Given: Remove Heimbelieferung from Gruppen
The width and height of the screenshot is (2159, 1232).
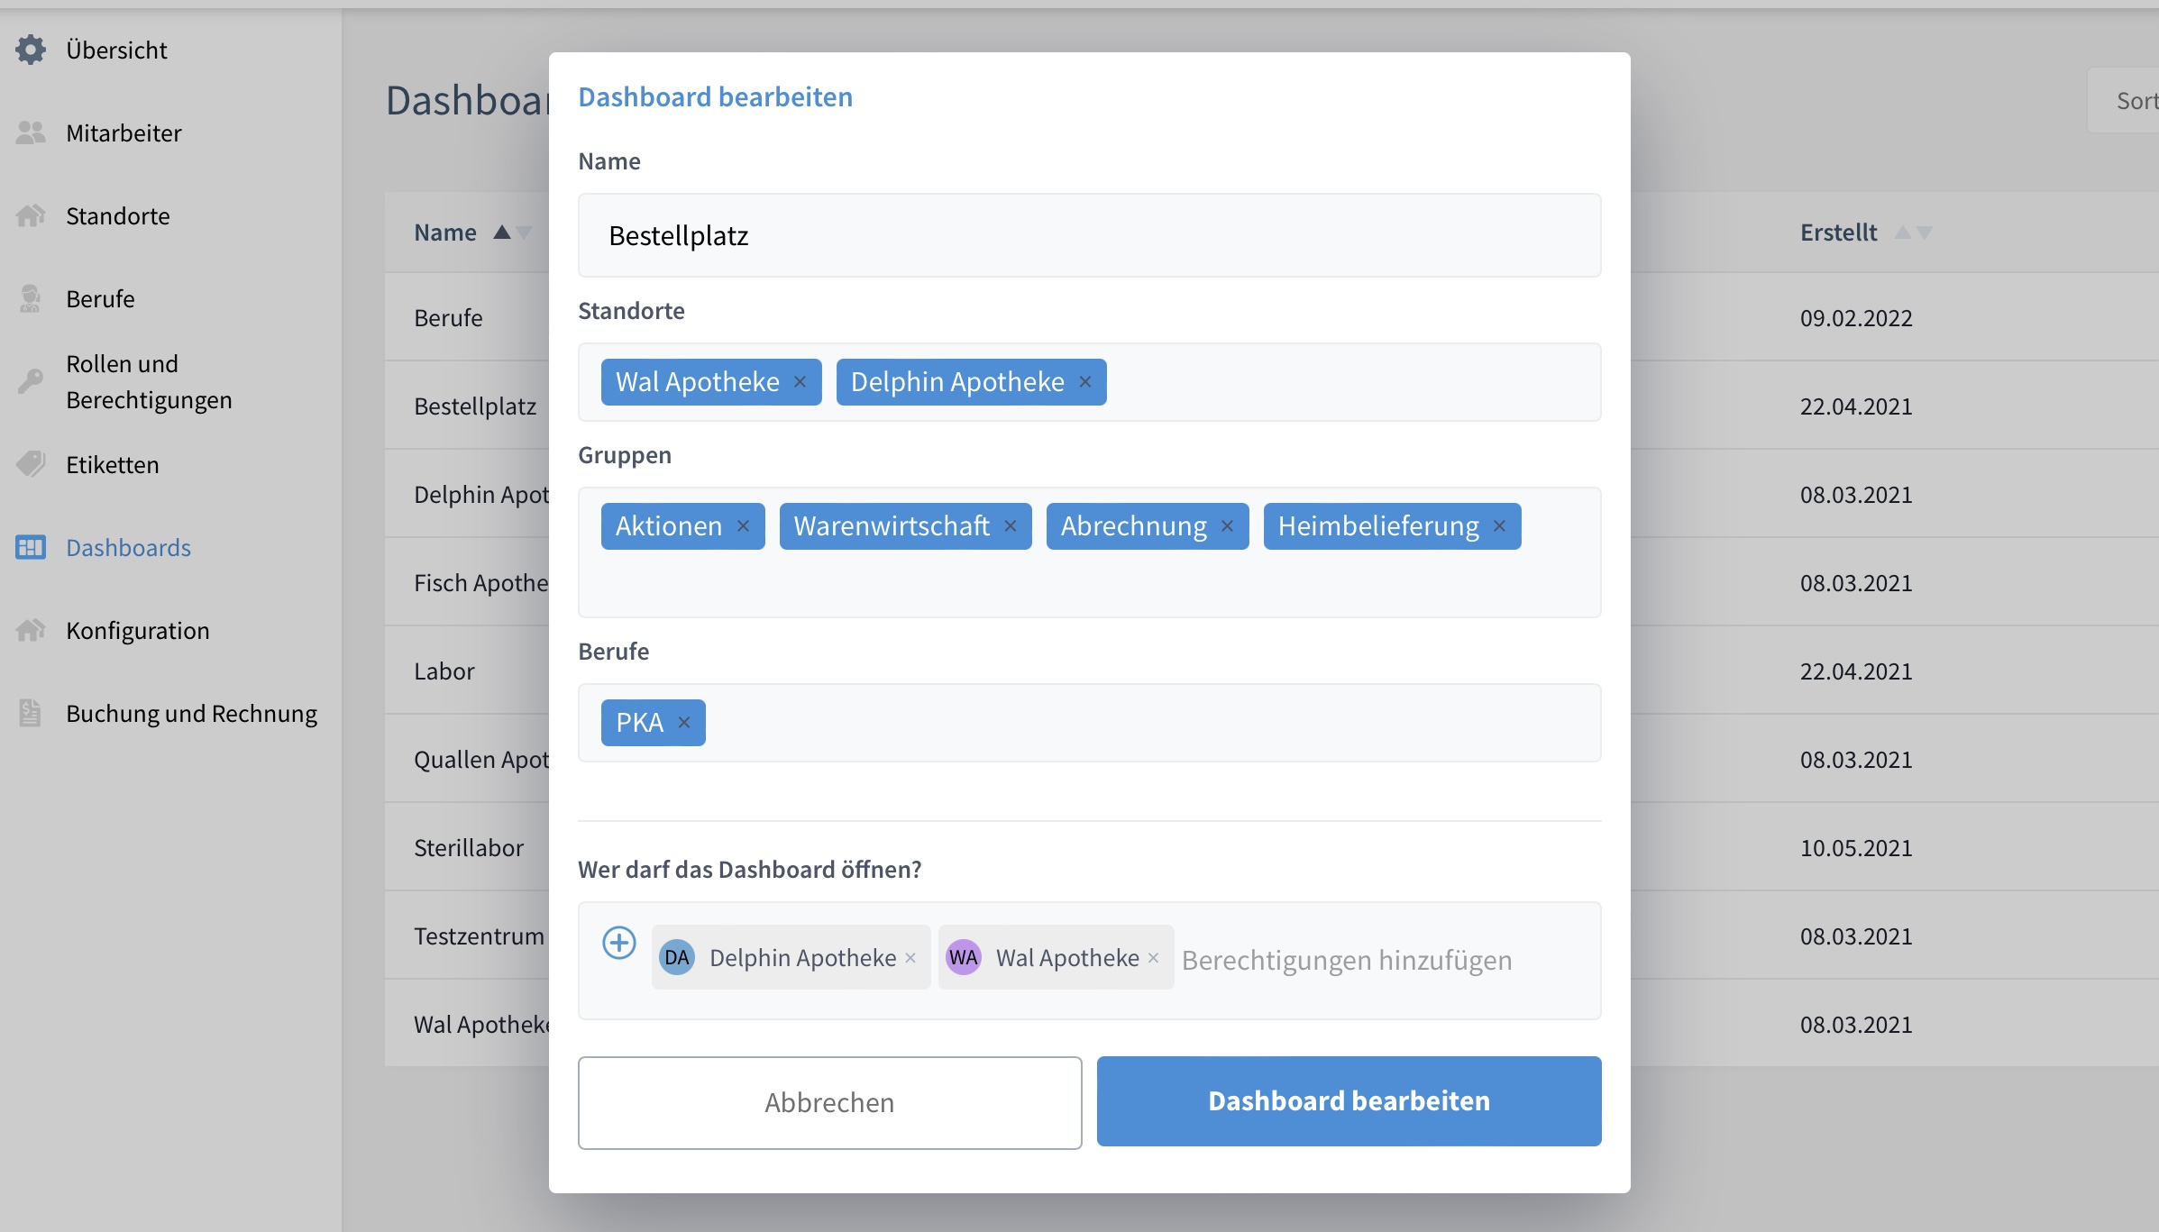Looking at the screenshot, I should click(1501, 526).
